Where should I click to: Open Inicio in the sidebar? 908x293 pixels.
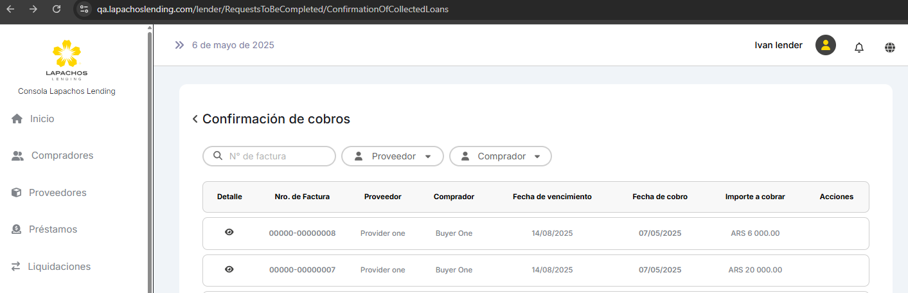click(x=42, y=119)
